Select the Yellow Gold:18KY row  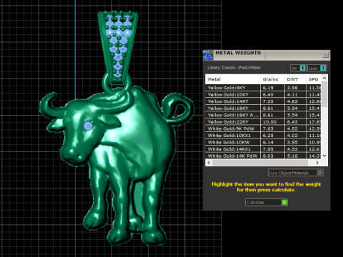tap(263, 109)
